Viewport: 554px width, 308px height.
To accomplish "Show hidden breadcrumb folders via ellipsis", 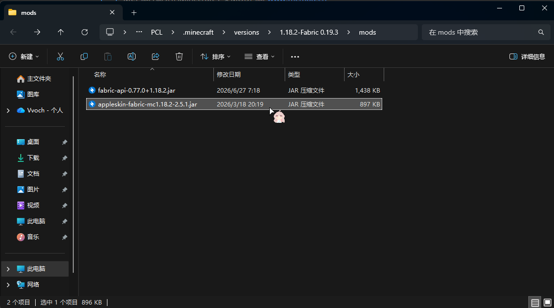I will 139,32.
